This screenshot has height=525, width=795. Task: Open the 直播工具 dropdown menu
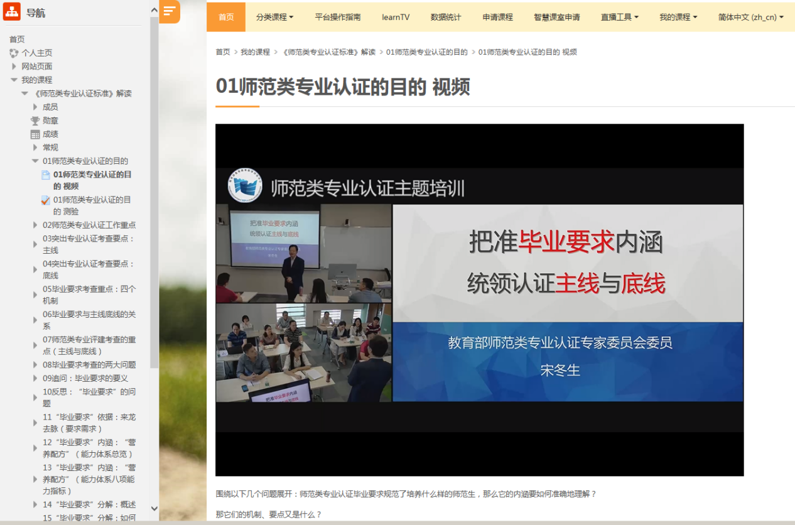(619, 17)
